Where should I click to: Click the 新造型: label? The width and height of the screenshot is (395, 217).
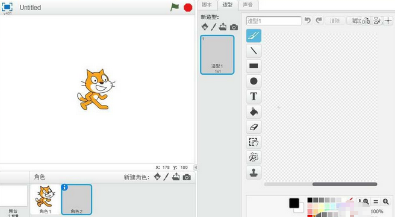210,17
